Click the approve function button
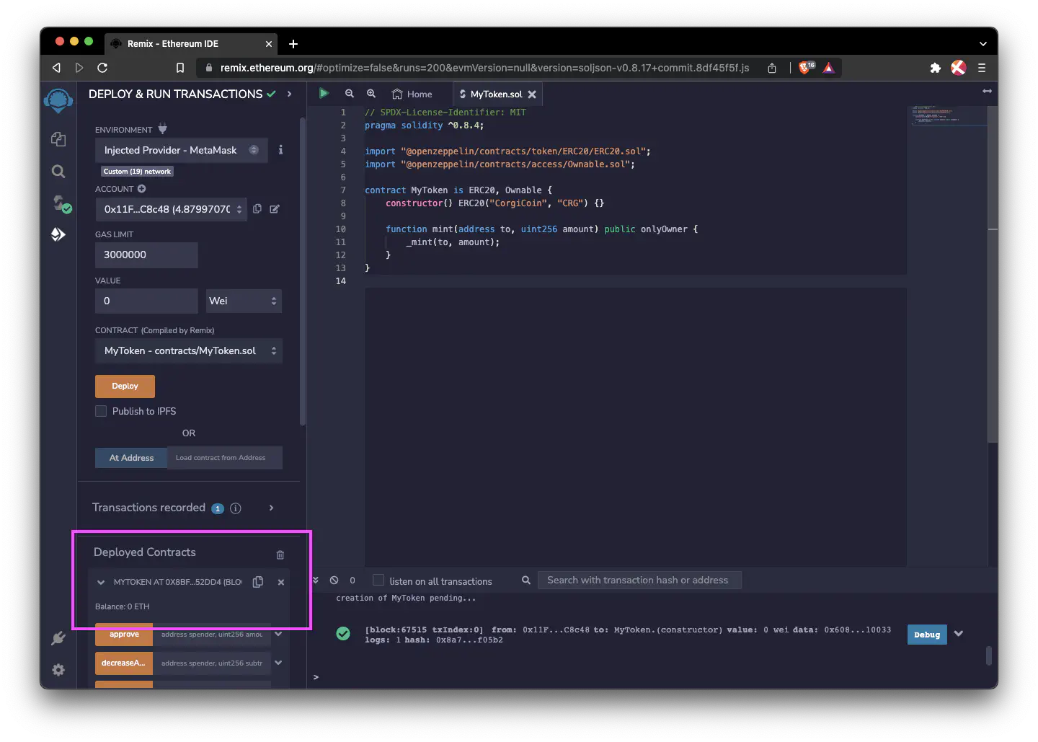The width and height of the screenshot is (1038, 742). (x=124, y=635)
